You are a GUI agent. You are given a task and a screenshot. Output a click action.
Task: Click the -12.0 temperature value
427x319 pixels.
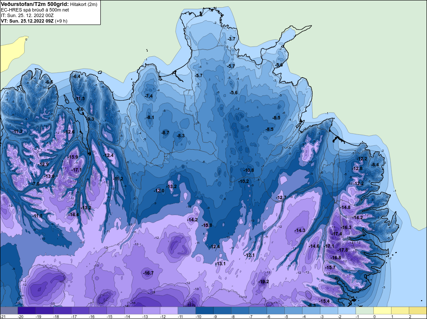pos(159,191)
